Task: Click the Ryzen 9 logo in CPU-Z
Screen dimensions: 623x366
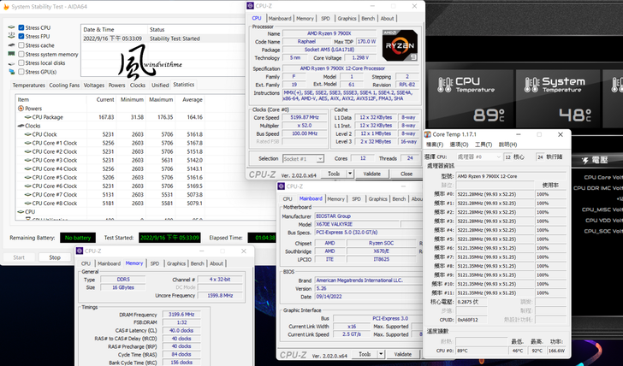Action: pyautogui.click(x=400, y=45)
